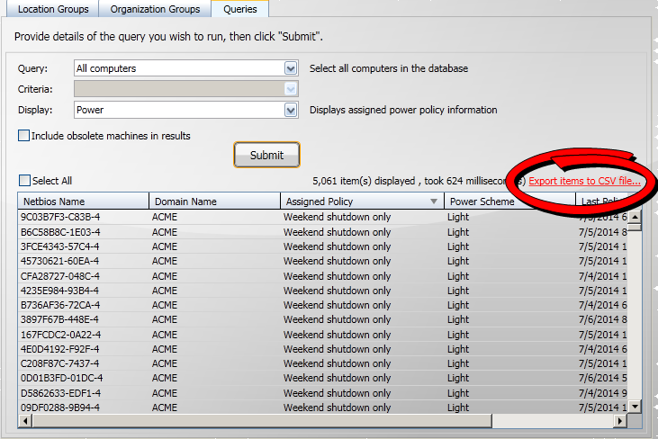Open the Organization Groups tab
The height and width of the screenshot is (439, 658).
[155, 9]
